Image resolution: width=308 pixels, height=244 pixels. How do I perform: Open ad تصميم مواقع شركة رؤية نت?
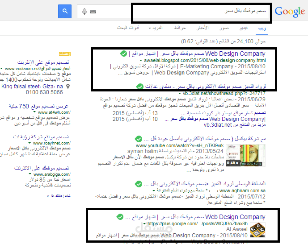click(41, 137)
